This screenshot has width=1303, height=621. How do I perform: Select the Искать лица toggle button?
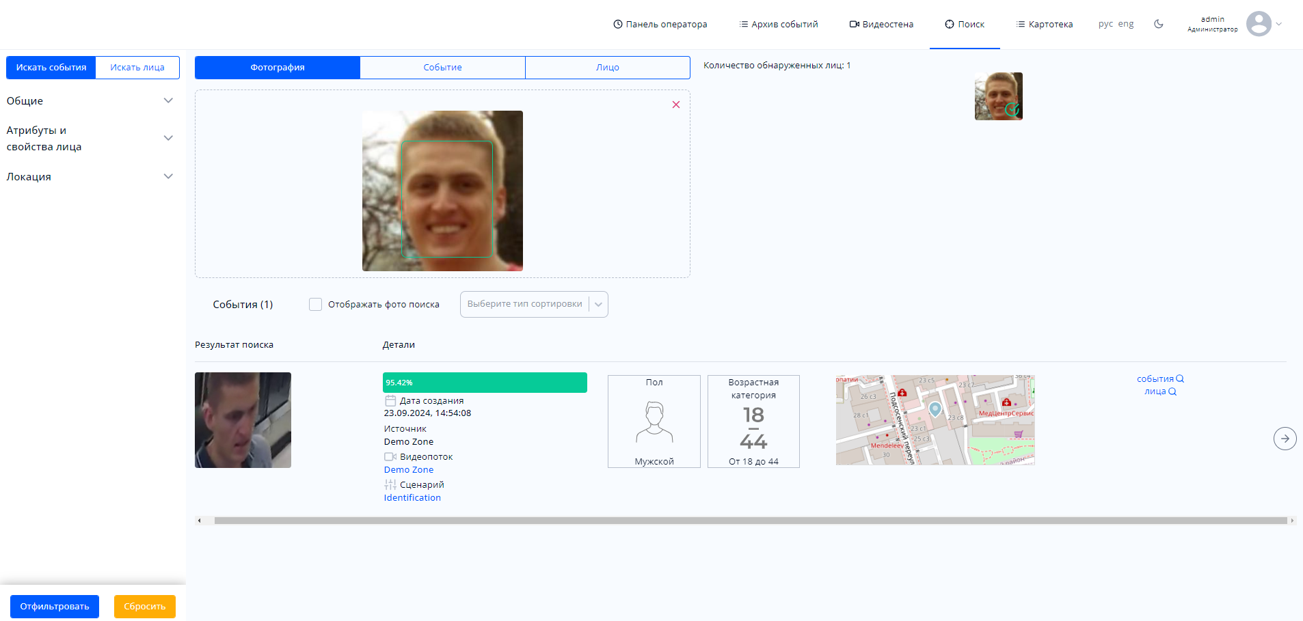pos(137,68)
